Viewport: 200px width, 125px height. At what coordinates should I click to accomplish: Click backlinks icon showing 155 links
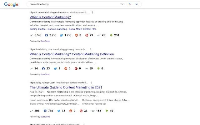pos(93,111)
